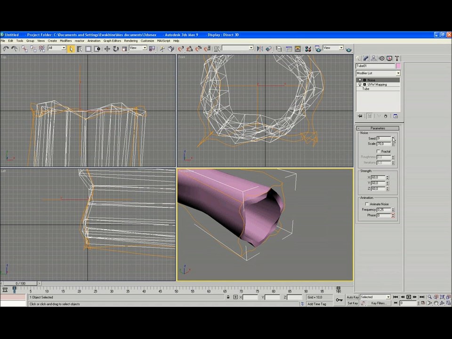
Task: Click the pink object color swatch
Action: [x=398, y=66]
